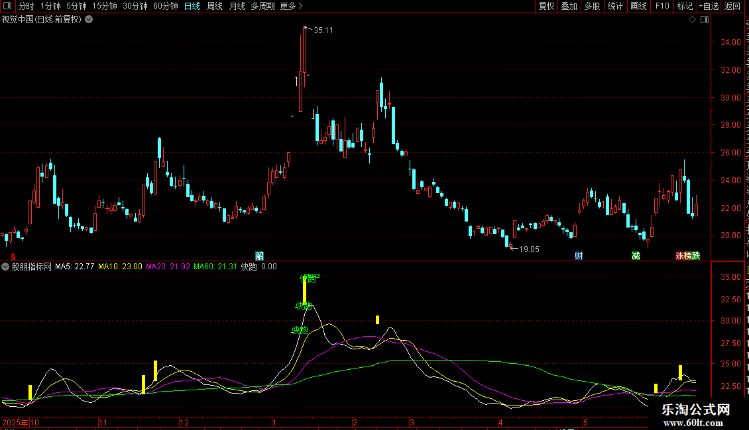Toggle the left sidebar panel icon
749x430 pixels.
(x=7, y=6)
